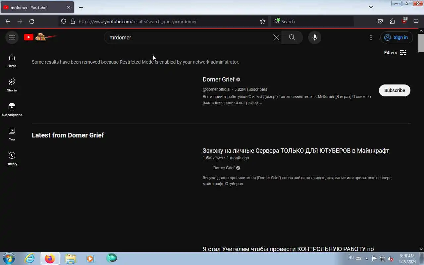The width and height of the screenshot is (424, 265).
Task: Open the YouTube guide hamburger menu
Action: [12, 37]
